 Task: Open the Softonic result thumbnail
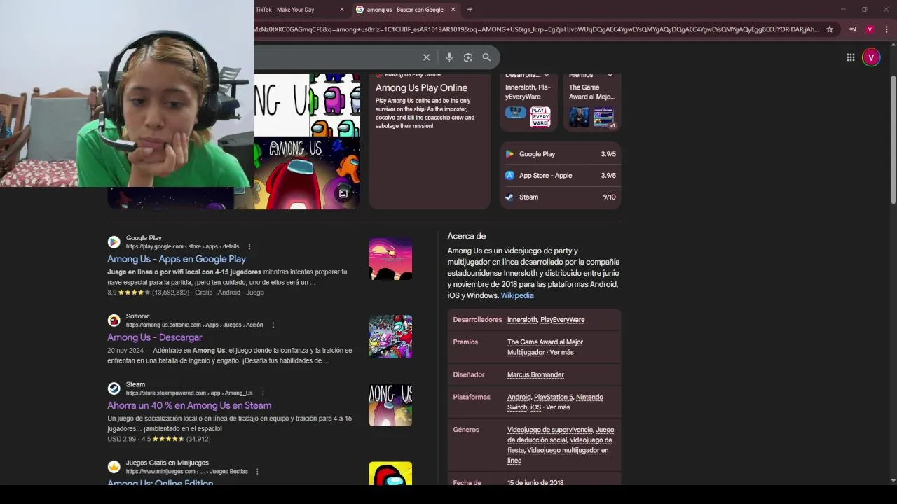point(390,337)
